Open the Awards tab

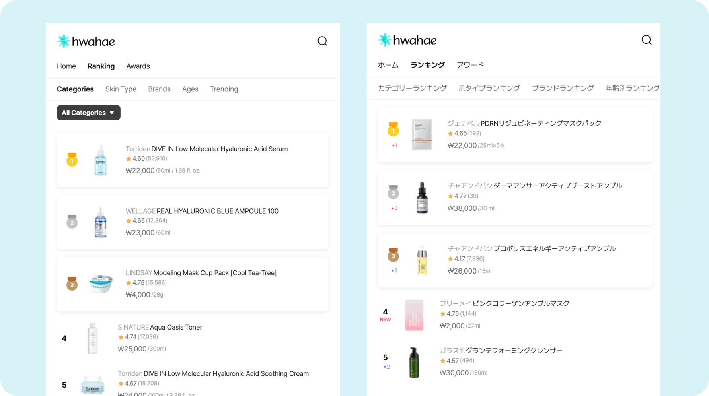click(138, 66)
